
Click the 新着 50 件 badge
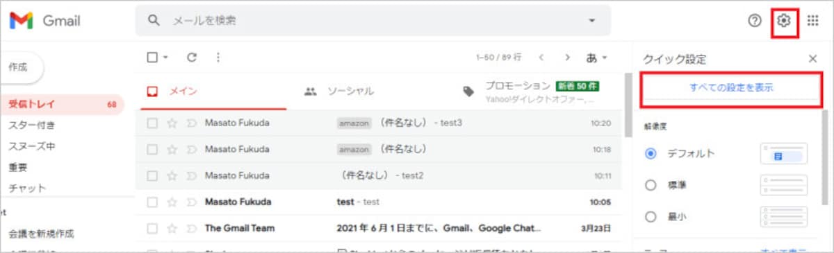[x=577, y=87]
